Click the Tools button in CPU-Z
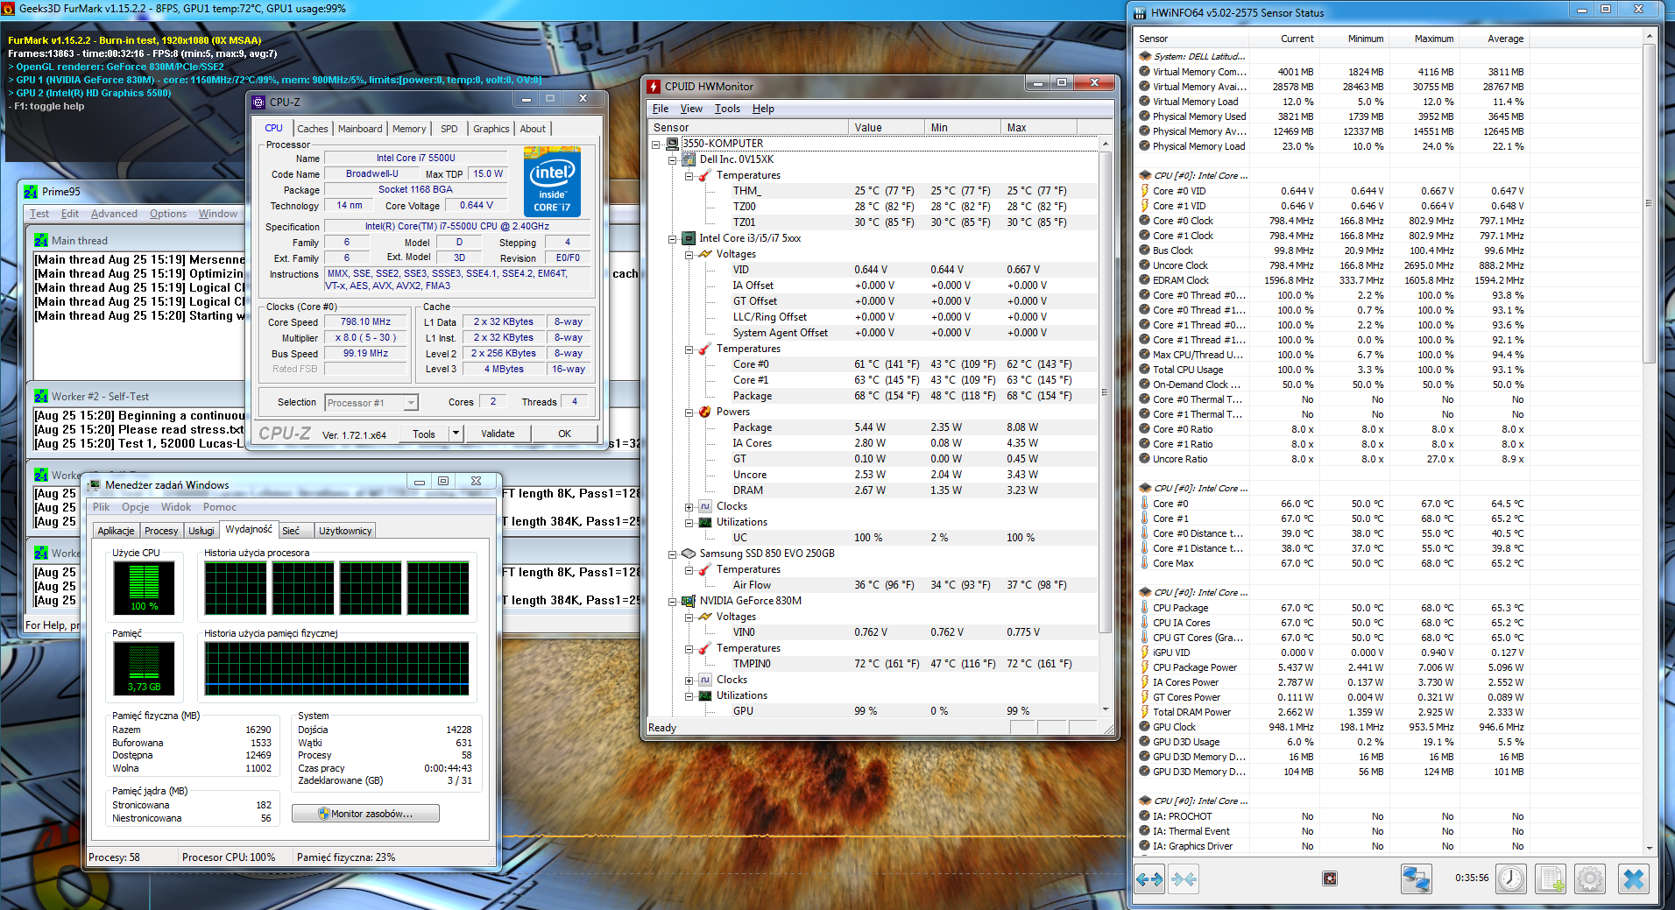1675x910 pixels. [424, 434]
